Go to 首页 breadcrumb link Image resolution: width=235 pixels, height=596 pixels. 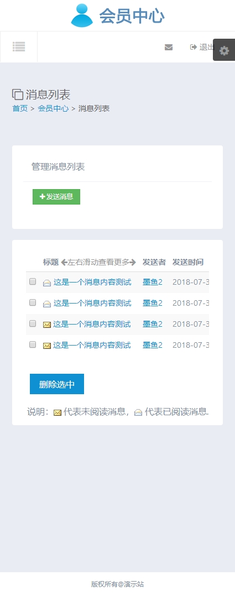point(20,108)
